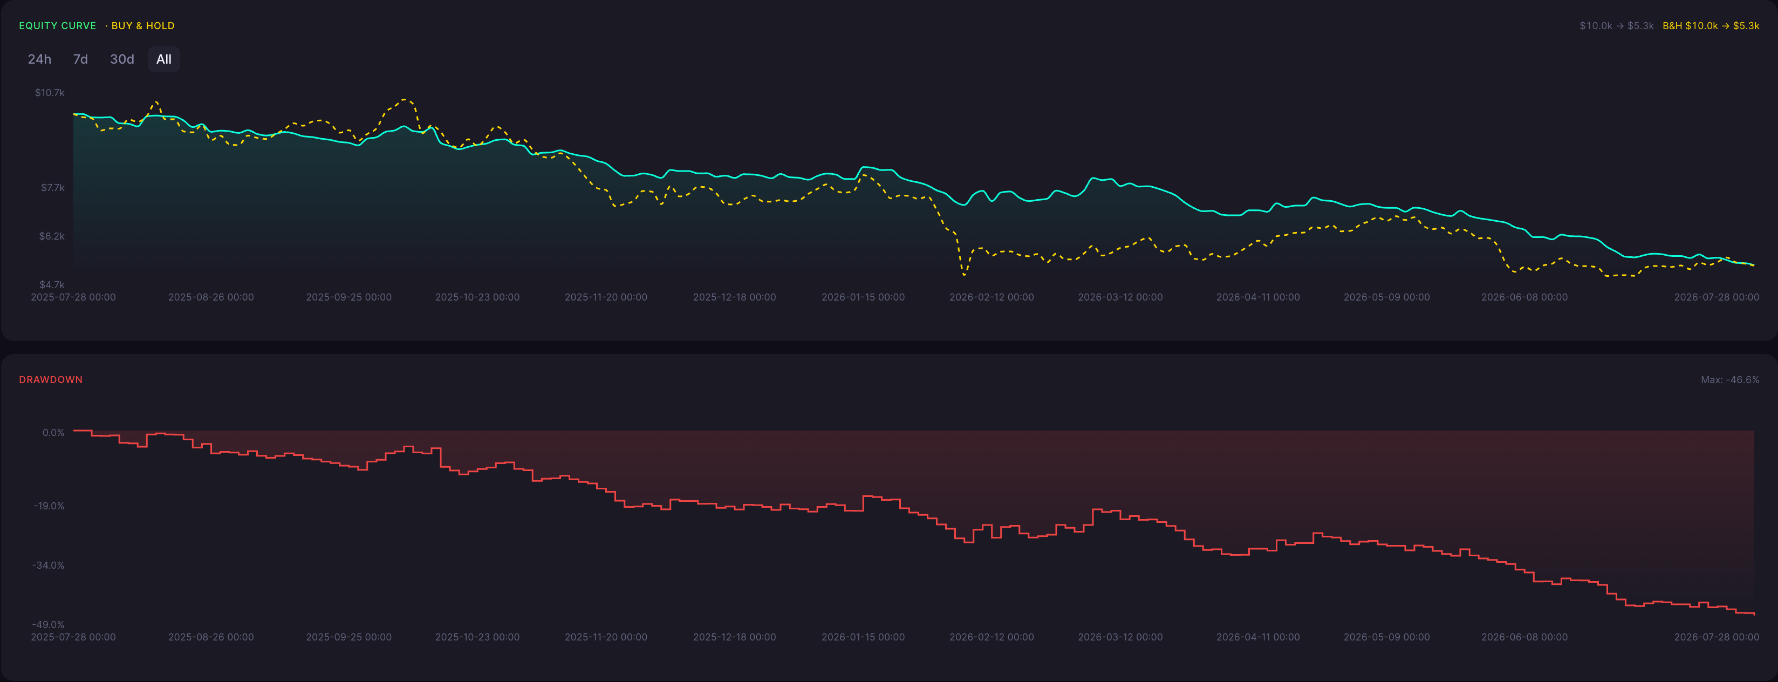Click the BUY & HOLD legend label

pyautogui.click(x=143, y=25)
